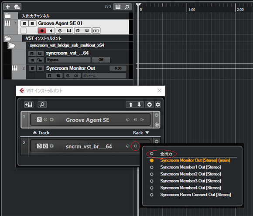
Task: Solo the Groove Agent SE 01 track
Action: click(32, 24)
